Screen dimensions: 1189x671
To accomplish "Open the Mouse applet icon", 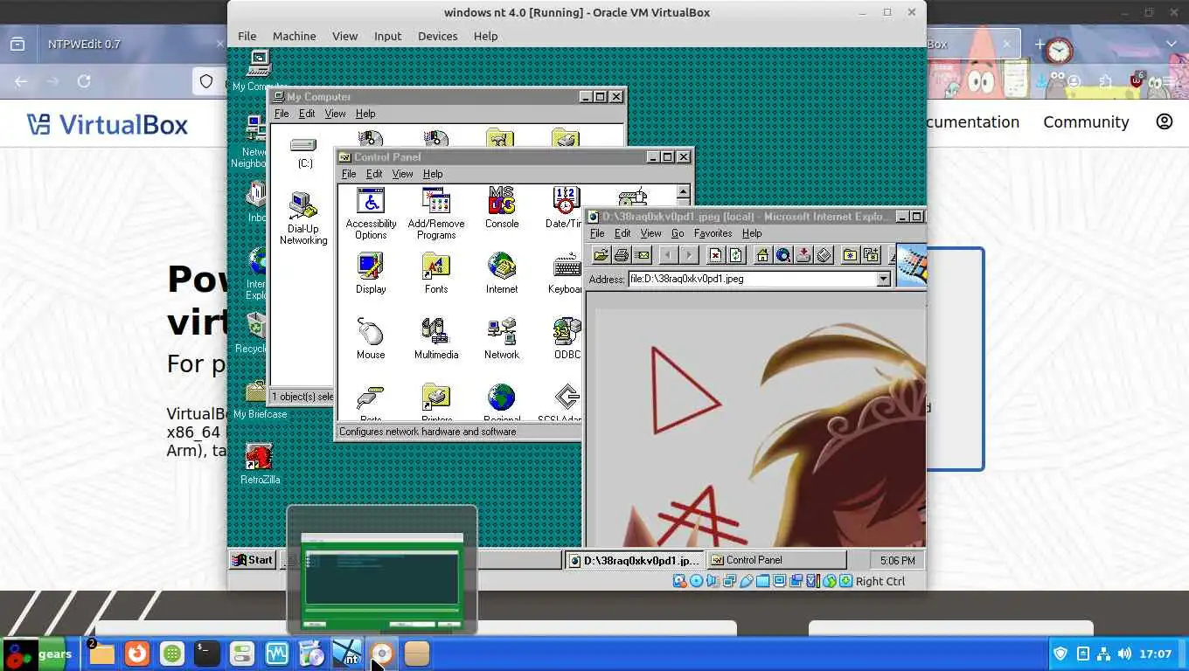I will pos(371,339).
